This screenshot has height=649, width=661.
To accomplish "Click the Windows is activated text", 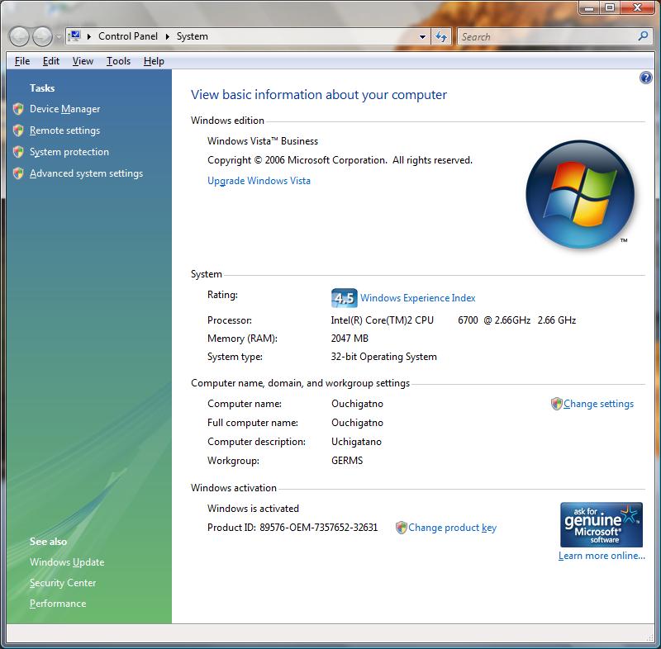I will 253,509.
